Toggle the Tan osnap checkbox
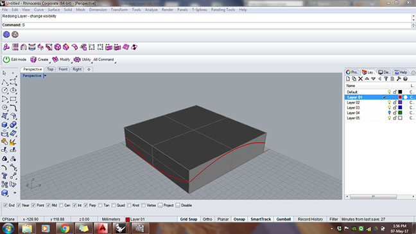Screen dimensions: 416x234 (x=100, y=205)
